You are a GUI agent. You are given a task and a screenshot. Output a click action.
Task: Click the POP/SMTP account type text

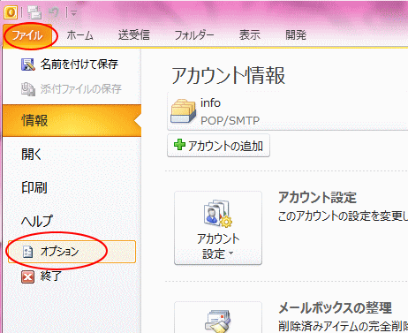point(230,121)
